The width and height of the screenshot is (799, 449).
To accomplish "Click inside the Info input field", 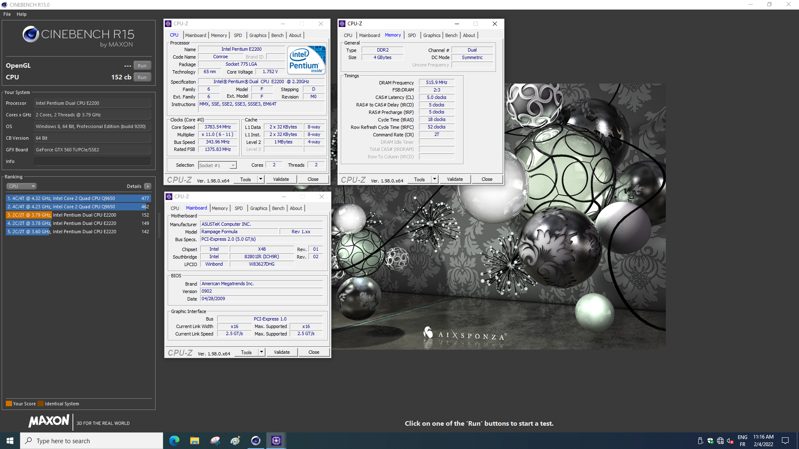I will pyautogui.click(x=92, y=161).
